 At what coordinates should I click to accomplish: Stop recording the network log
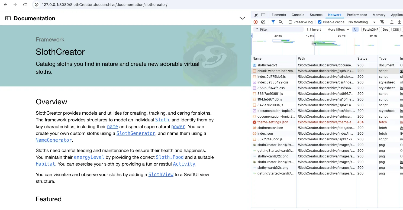(256, 22)
